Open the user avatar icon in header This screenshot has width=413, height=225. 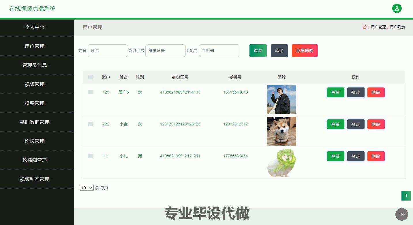click(397, 8)
